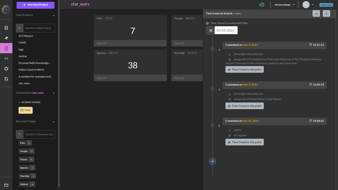Click the search icon in Data Product search
Viewport: 338px width, 190px height.
pos(20,28)
